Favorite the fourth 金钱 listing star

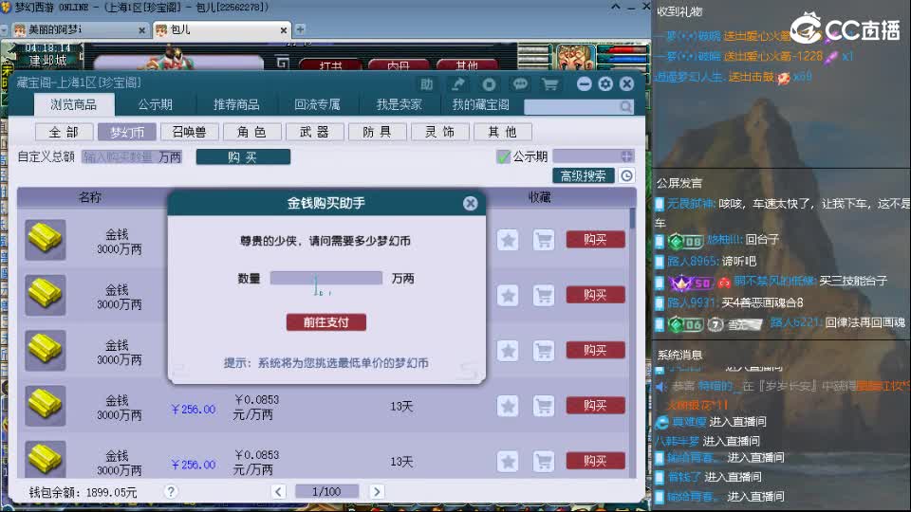click(x=508, y=406)
